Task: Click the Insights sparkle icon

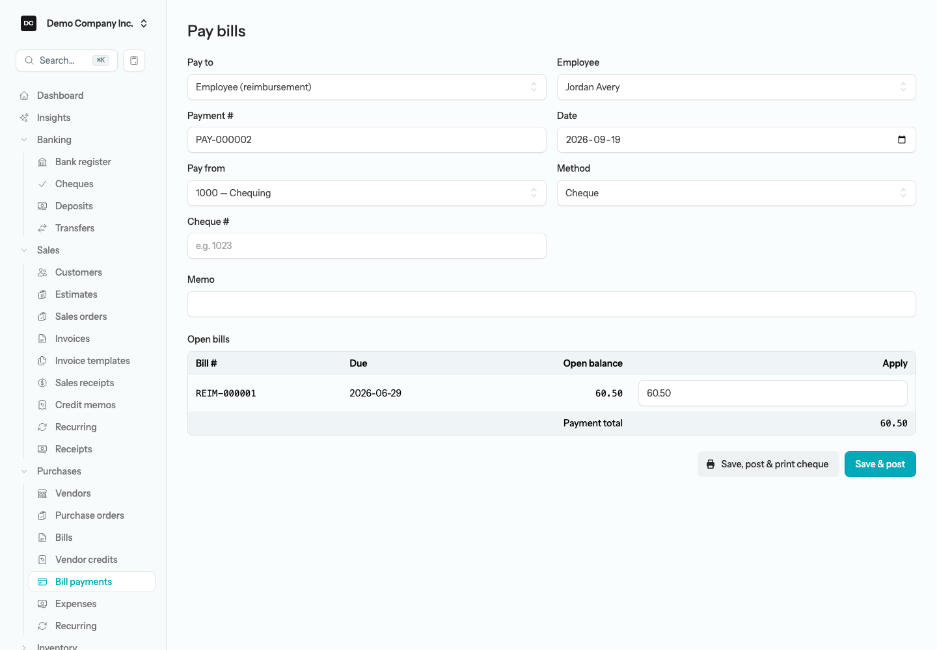Action: pos(24,118)
